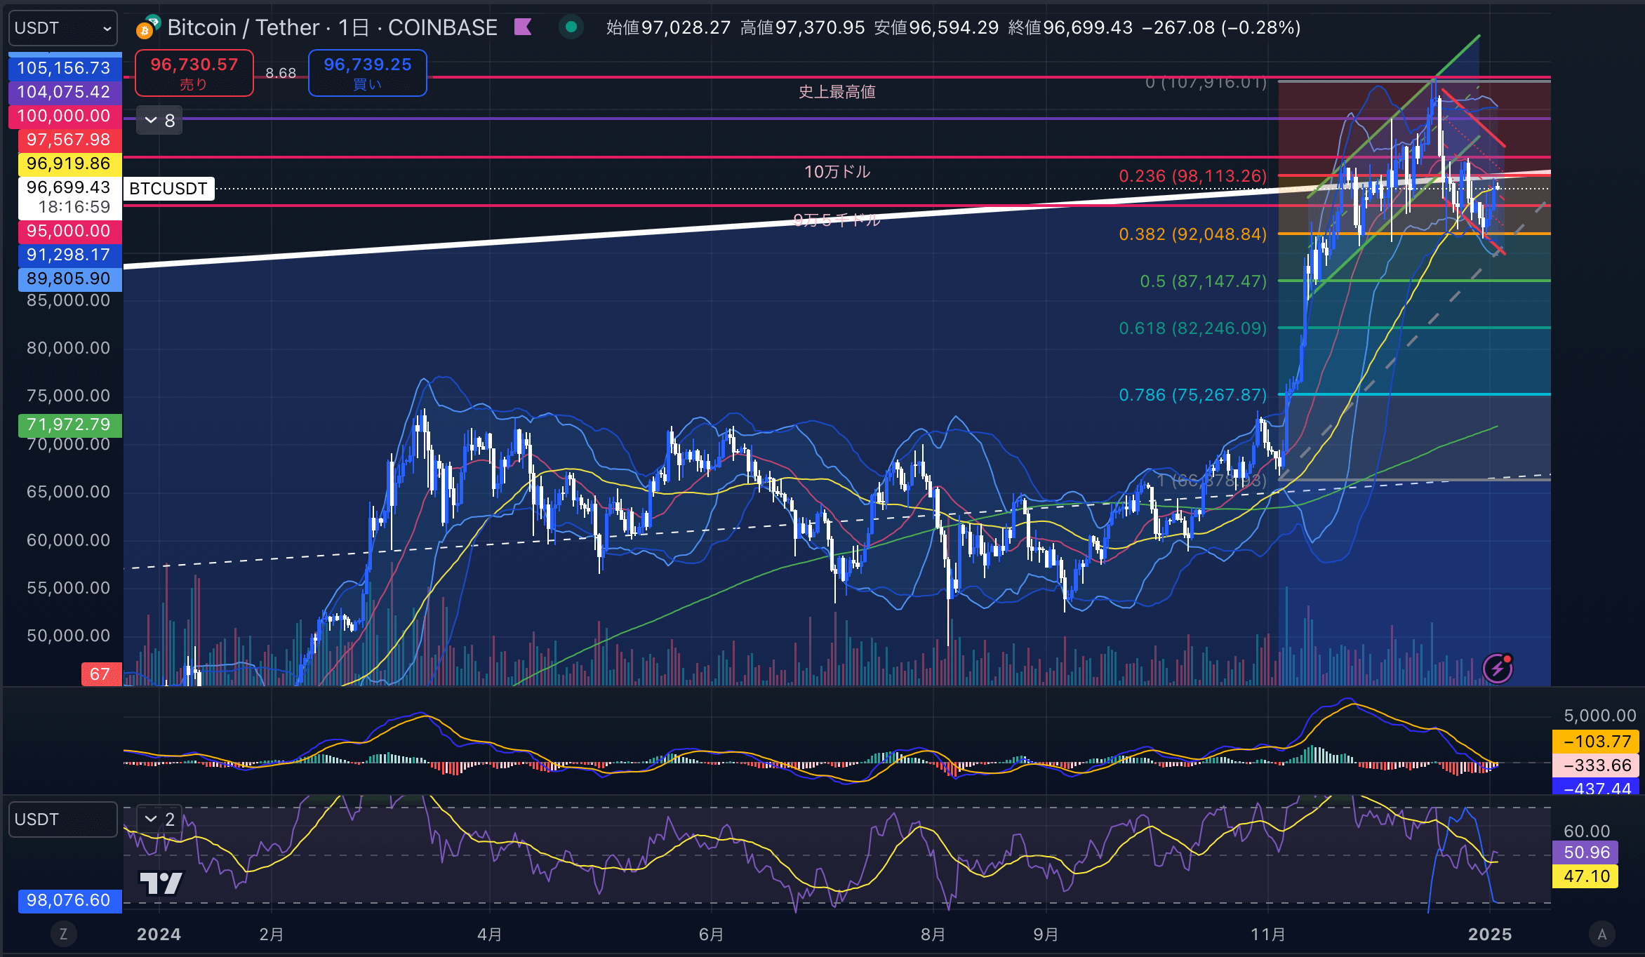Click the TradingView logo icon

click(161, 883)
